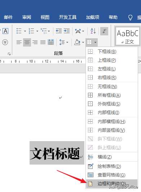Sort text with the A-Z icon
Screen dimensions: 141x192
pyautogui.click(x=93, y=31)
